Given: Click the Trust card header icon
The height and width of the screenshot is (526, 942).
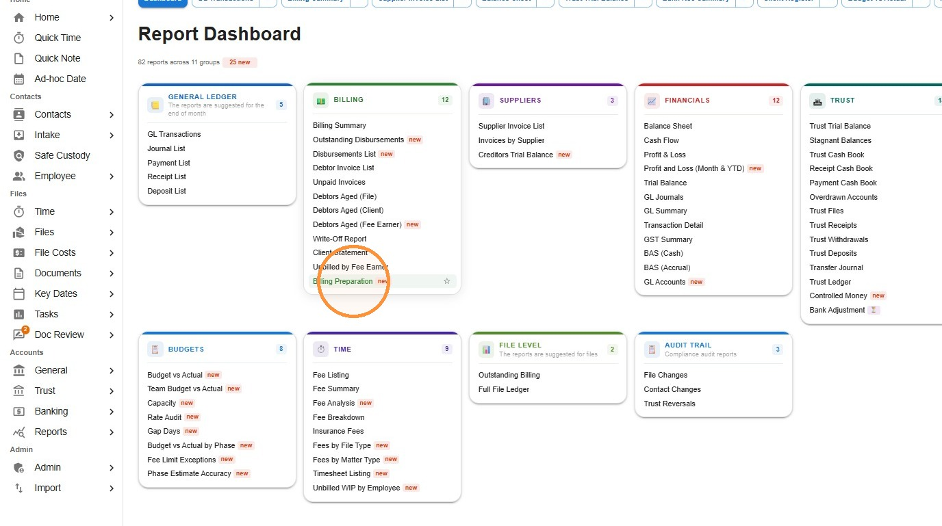Looking at the screenshot, I should click(817, 101).
